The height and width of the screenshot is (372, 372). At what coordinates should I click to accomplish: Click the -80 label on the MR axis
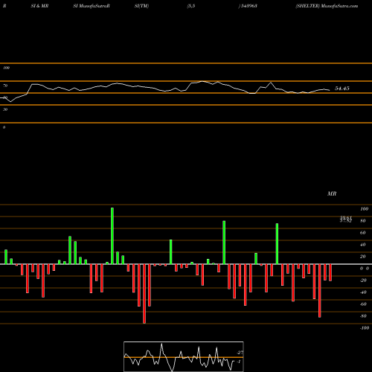(x=363, y=316)
